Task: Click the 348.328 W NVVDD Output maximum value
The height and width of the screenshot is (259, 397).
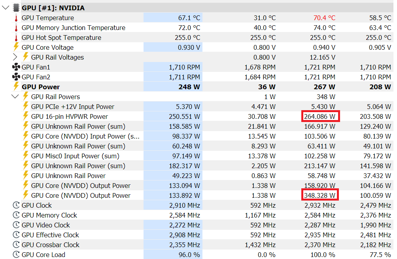Action: coord(319,195)
